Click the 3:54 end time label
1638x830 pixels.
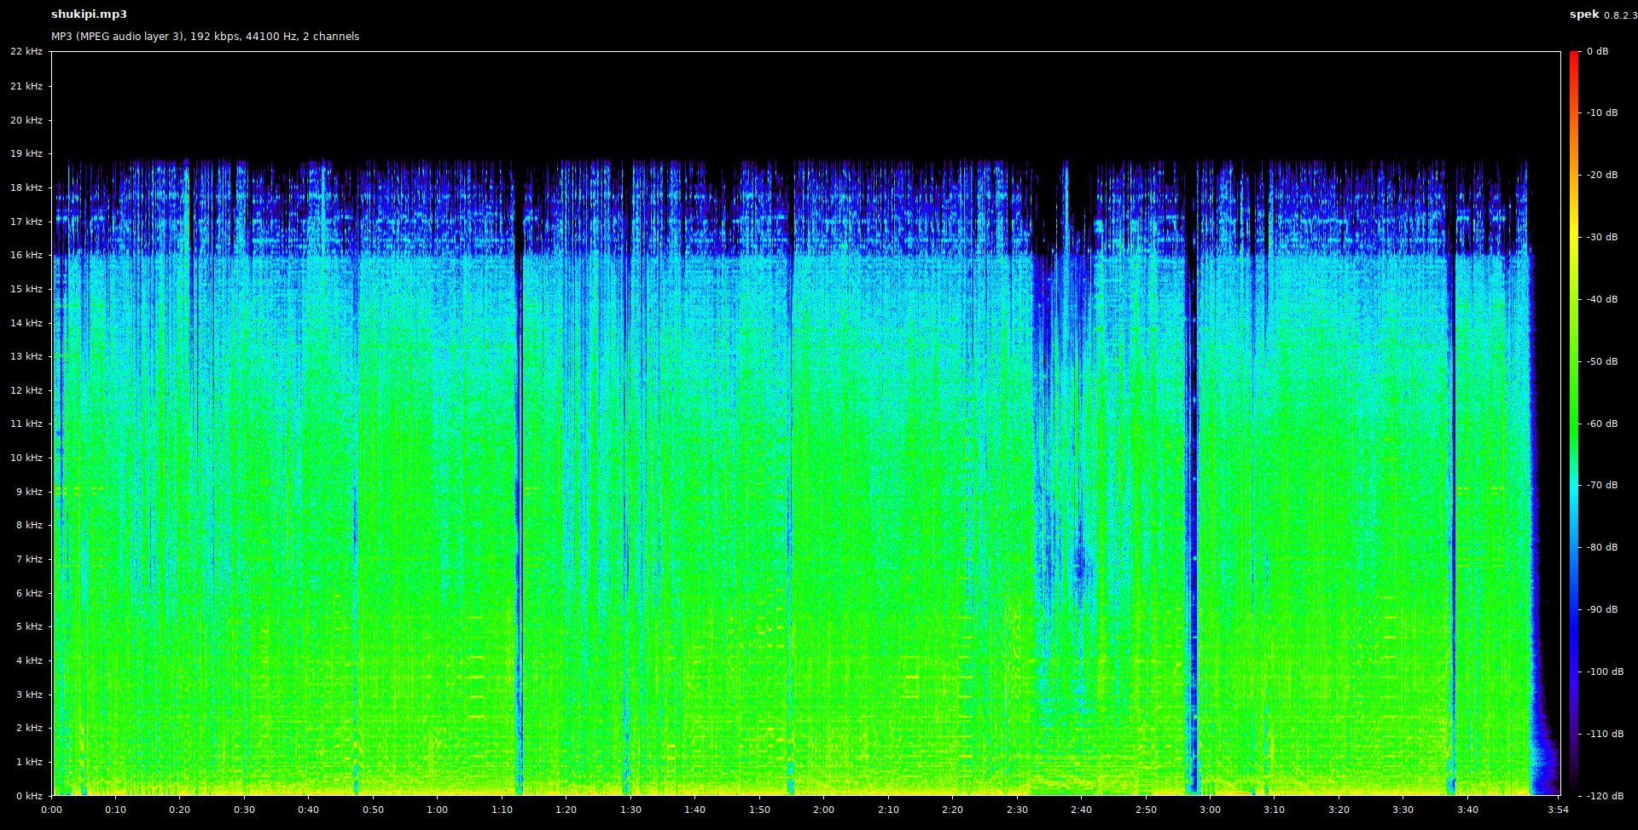1559,810
